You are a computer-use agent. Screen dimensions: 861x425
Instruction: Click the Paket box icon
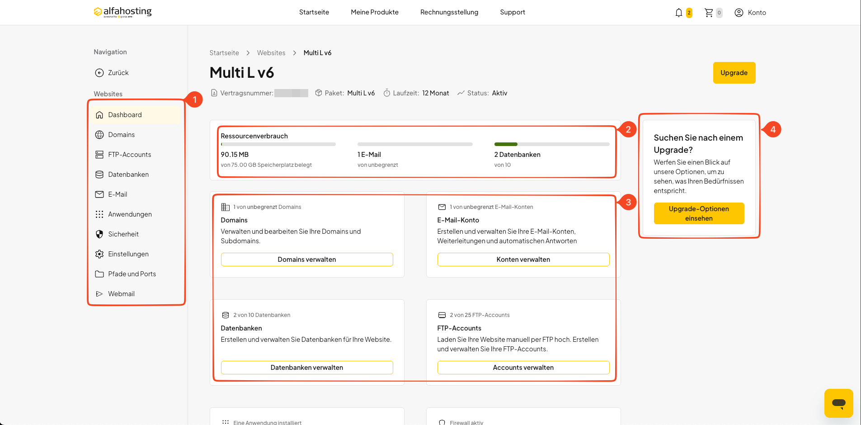coord(319,93)
